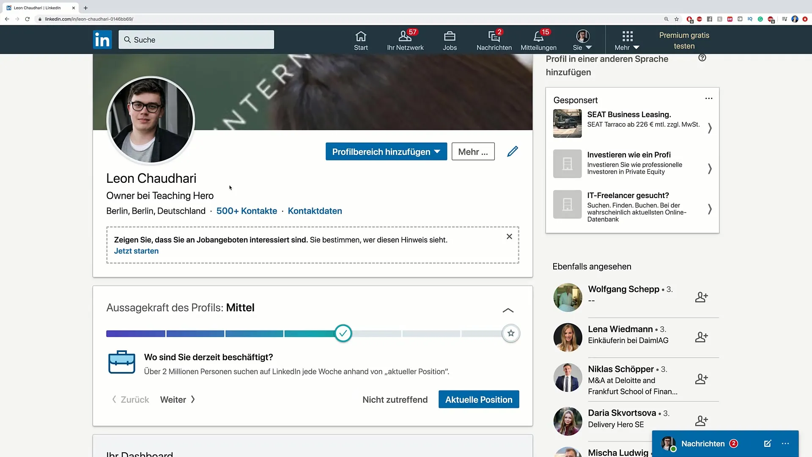
Task: Click browser zoom magnifier icon
Action: [x=666, y=19]
